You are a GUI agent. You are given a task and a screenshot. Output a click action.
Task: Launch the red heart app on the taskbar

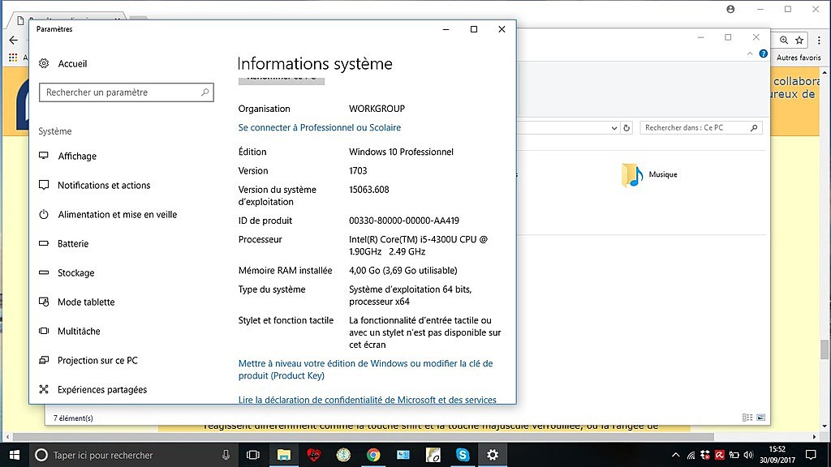pyautogui.click(x=314, y=455)
